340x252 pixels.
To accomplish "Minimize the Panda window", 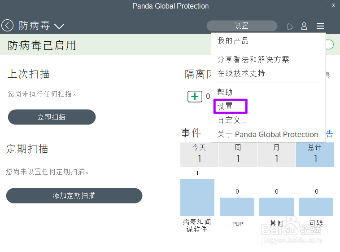I will coord(321,6).
